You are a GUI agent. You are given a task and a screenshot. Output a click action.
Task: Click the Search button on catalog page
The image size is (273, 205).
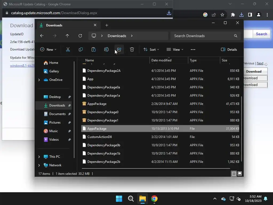click(x=261, y=34)
